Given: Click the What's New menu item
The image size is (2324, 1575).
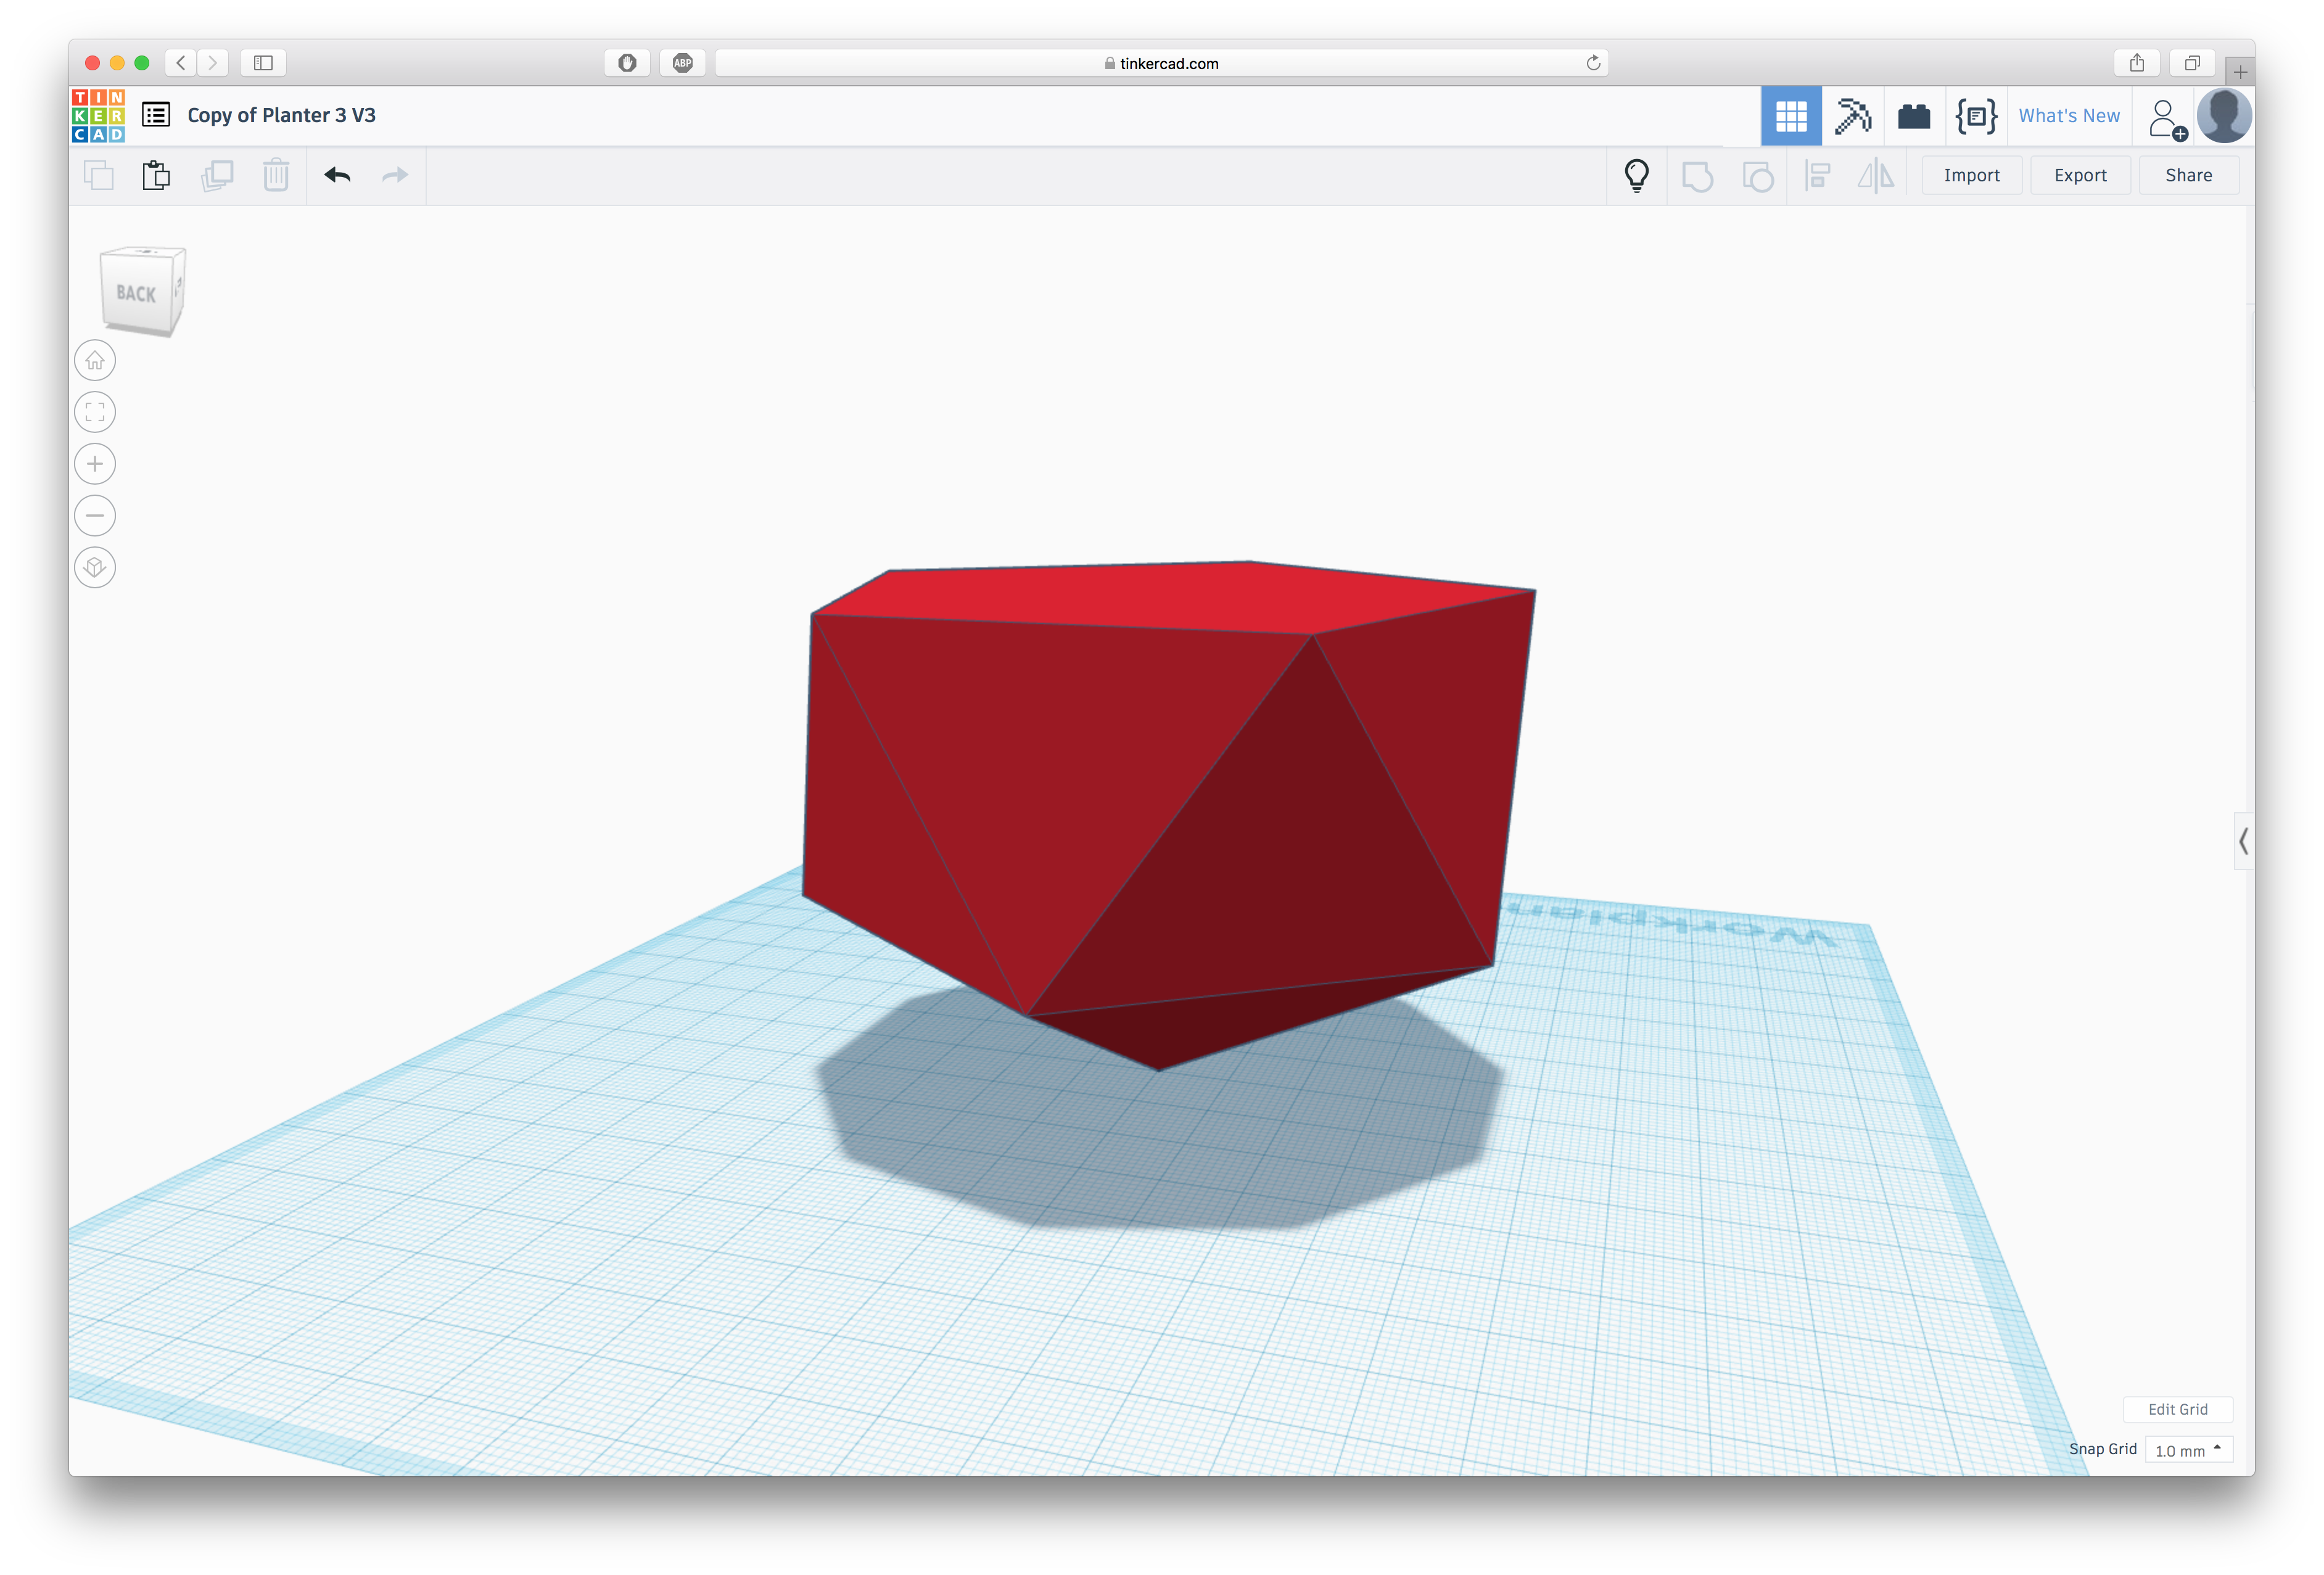Looking at the screenshot, I should (x=2067, y=114).
